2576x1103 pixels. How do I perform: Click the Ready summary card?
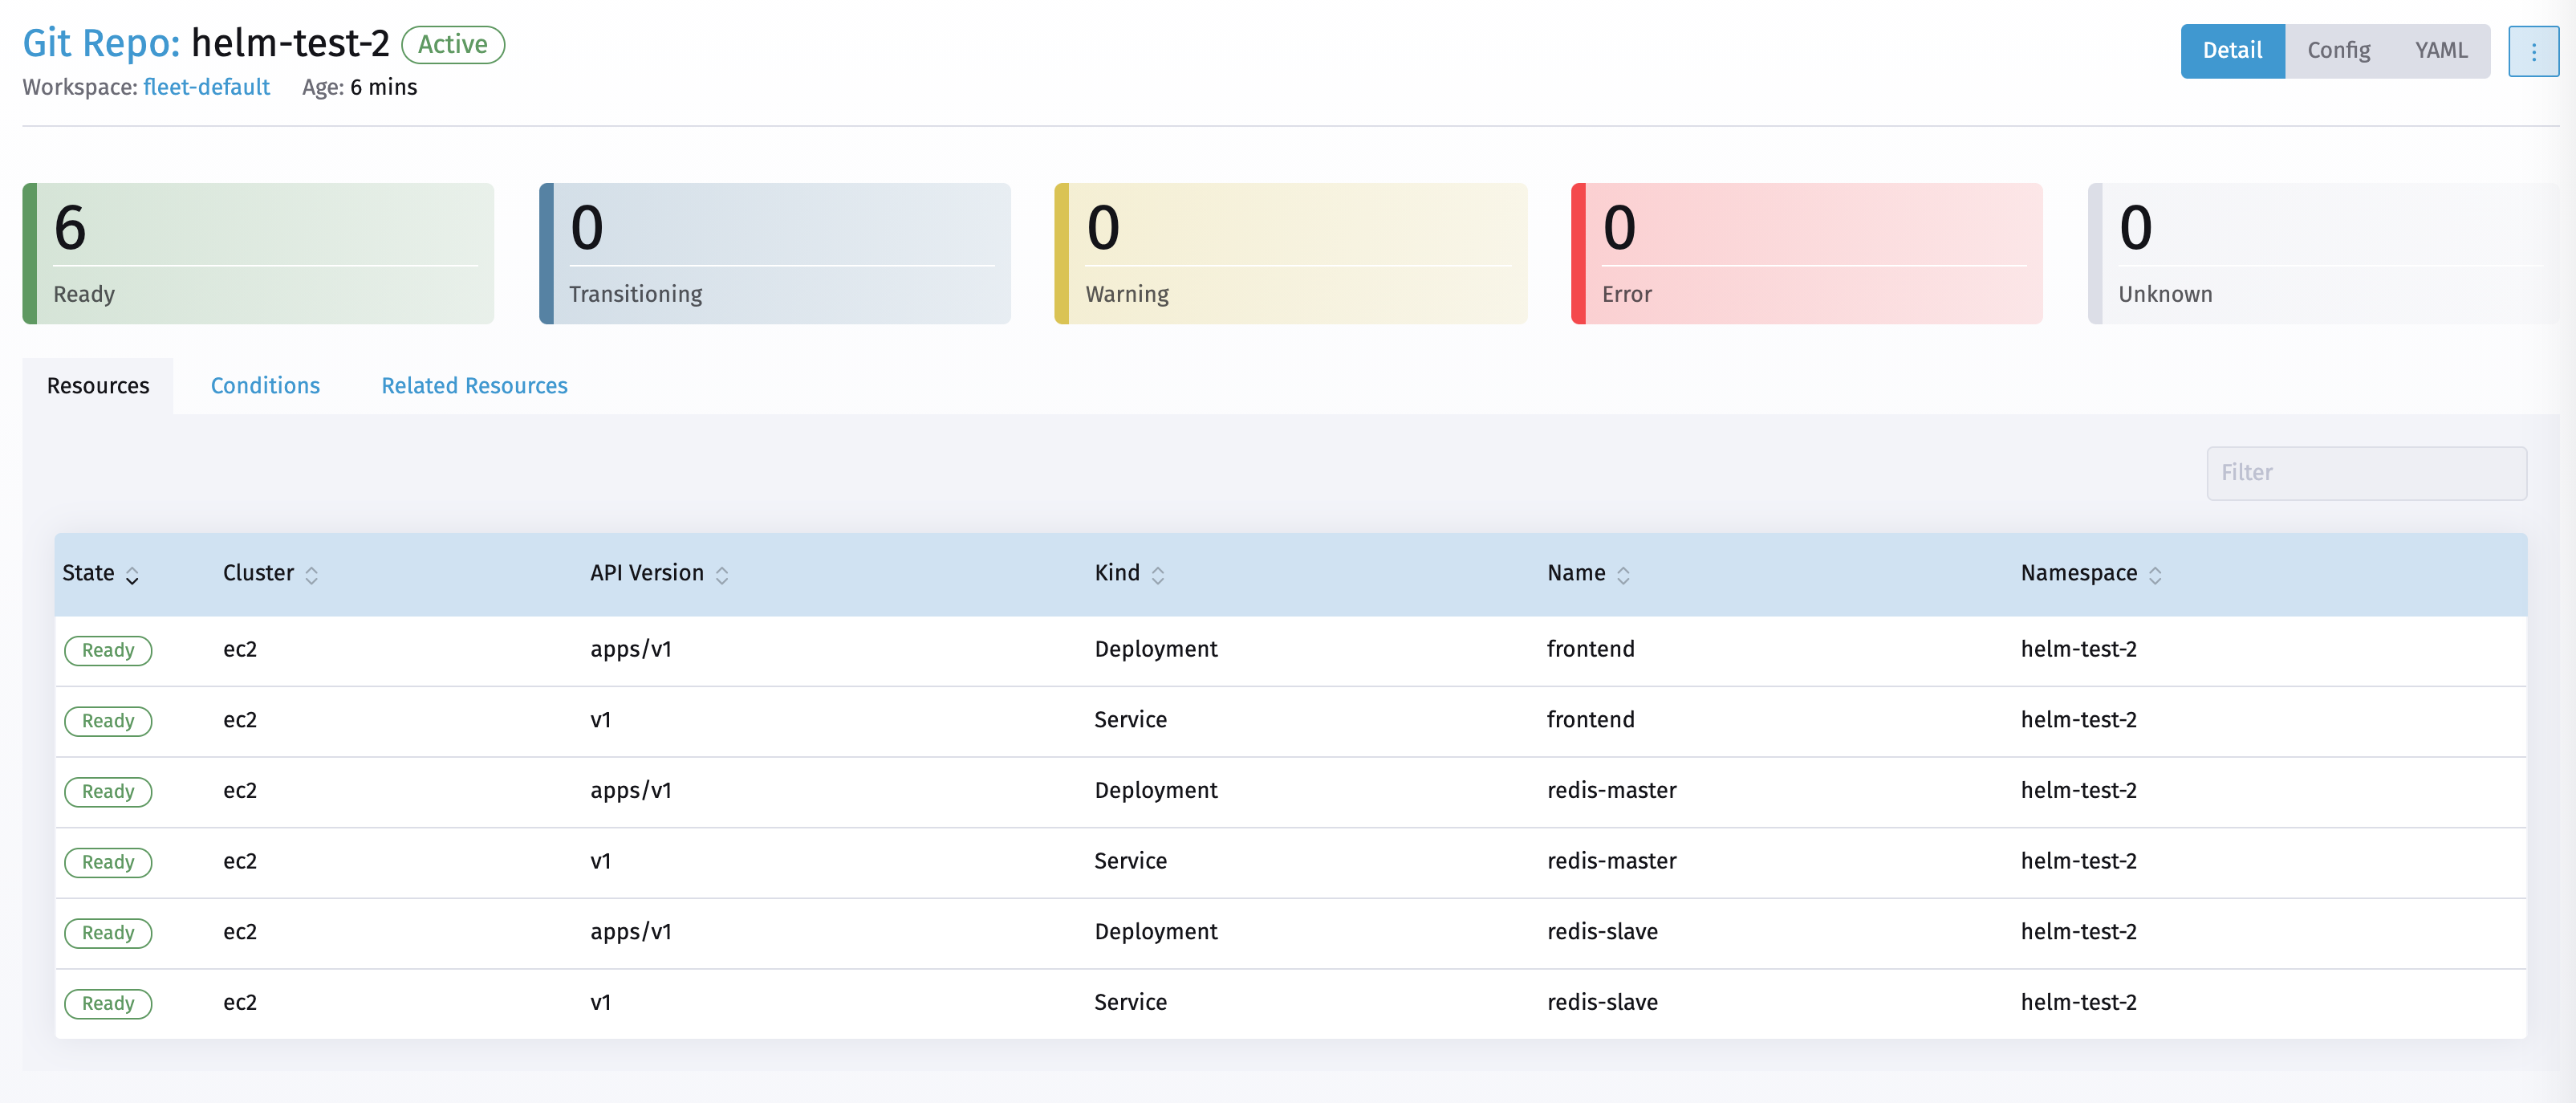point(257,253)
